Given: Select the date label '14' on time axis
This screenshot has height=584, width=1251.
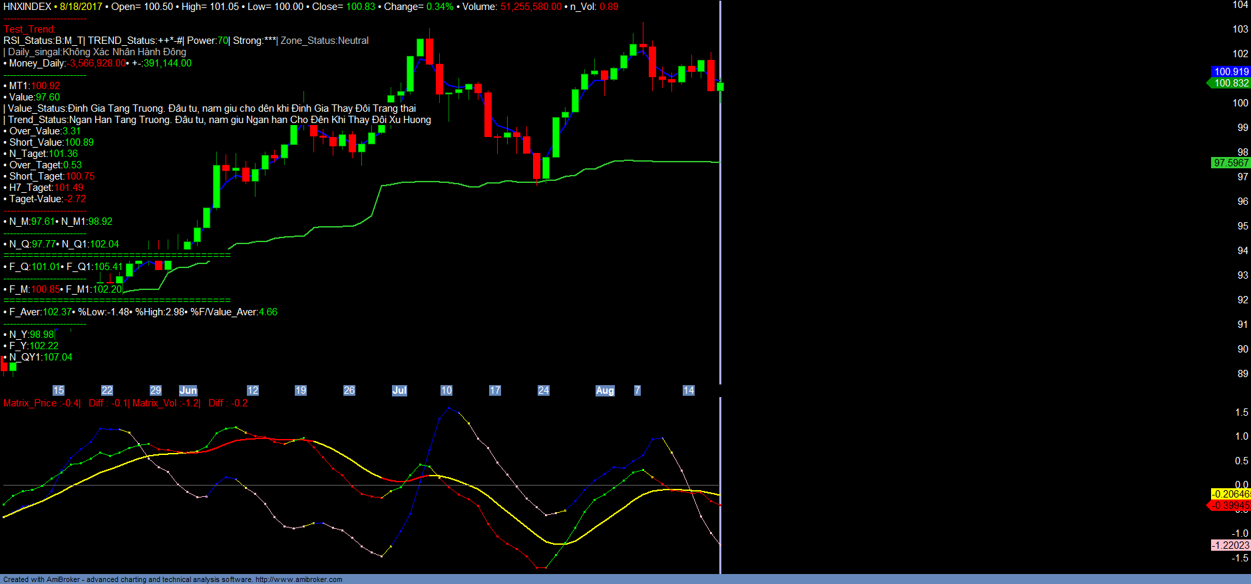Looking at the screenshot, I should click(x=689, y=390).
